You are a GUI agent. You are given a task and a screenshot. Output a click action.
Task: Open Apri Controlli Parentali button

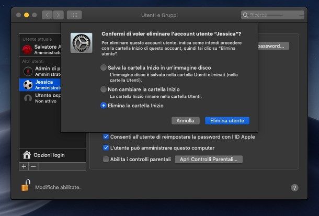209,159
